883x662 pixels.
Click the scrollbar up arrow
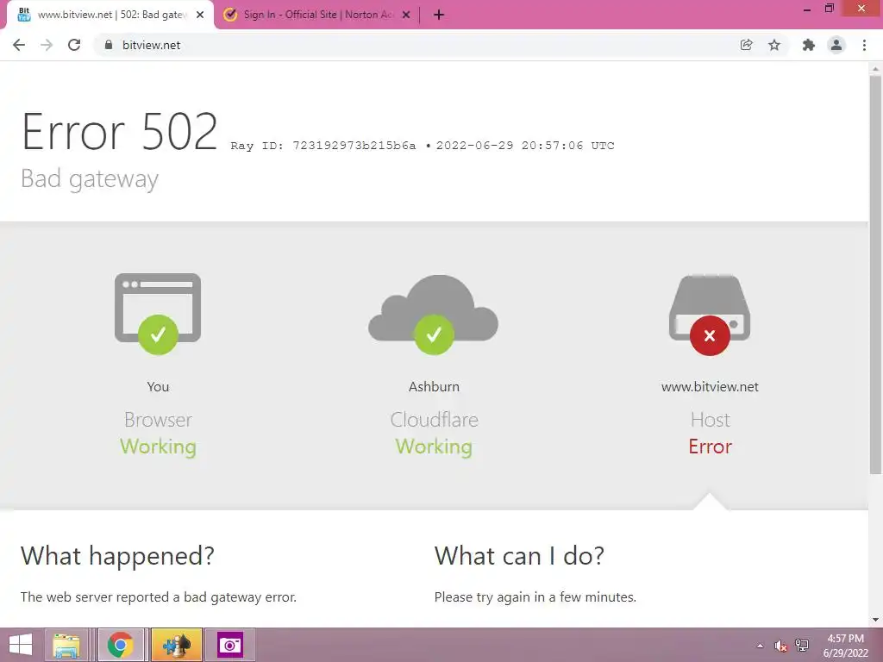[875, 69]
